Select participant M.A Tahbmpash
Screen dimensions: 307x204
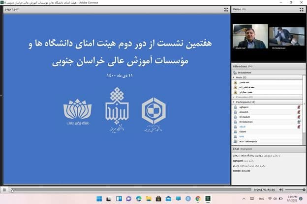pos(267,141)
